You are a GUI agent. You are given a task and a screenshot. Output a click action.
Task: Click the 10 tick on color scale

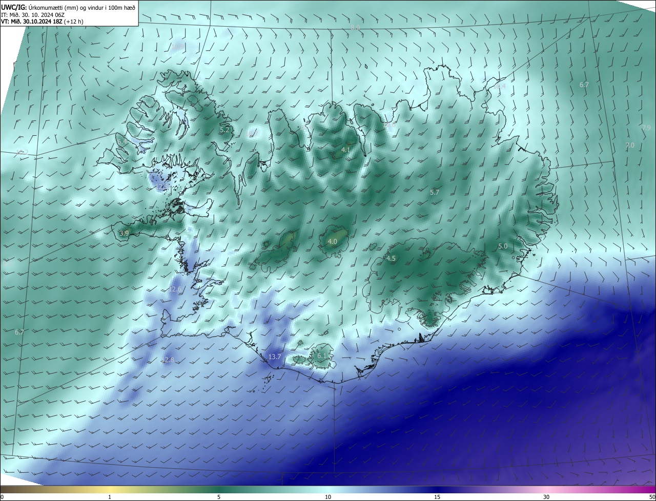point(328,497)
